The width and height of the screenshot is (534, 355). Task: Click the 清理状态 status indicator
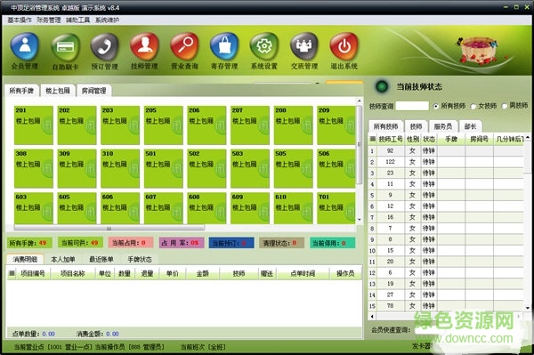click(x=281, y=243)
